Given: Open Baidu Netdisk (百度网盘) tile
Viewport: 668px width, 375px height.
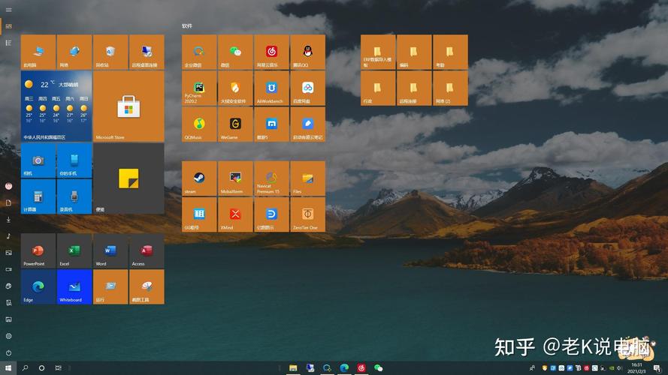Looking at the screenshot, I should (307, 88).
